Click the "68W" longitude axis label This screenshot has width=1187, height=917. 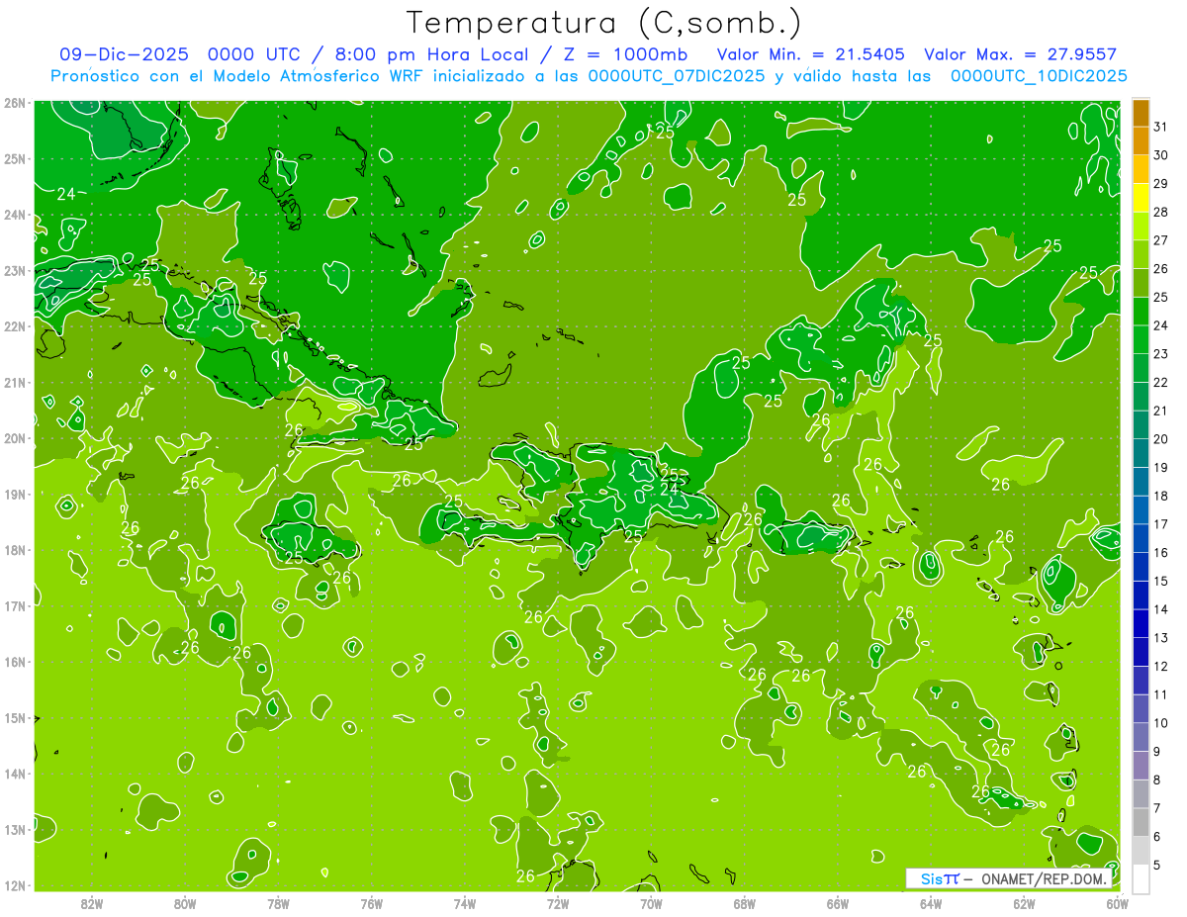point(745,903)
